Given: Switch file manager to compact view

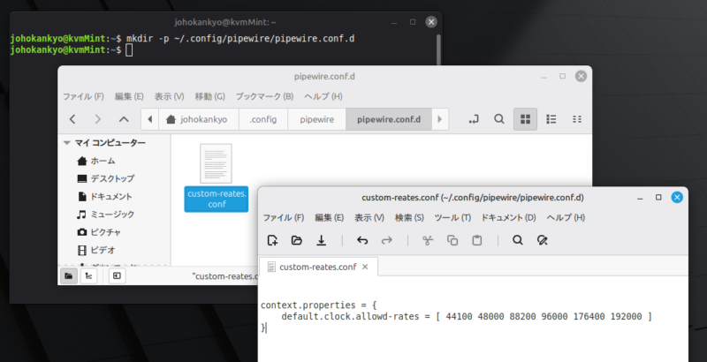Looking at the screenshot, I should 577,119.
